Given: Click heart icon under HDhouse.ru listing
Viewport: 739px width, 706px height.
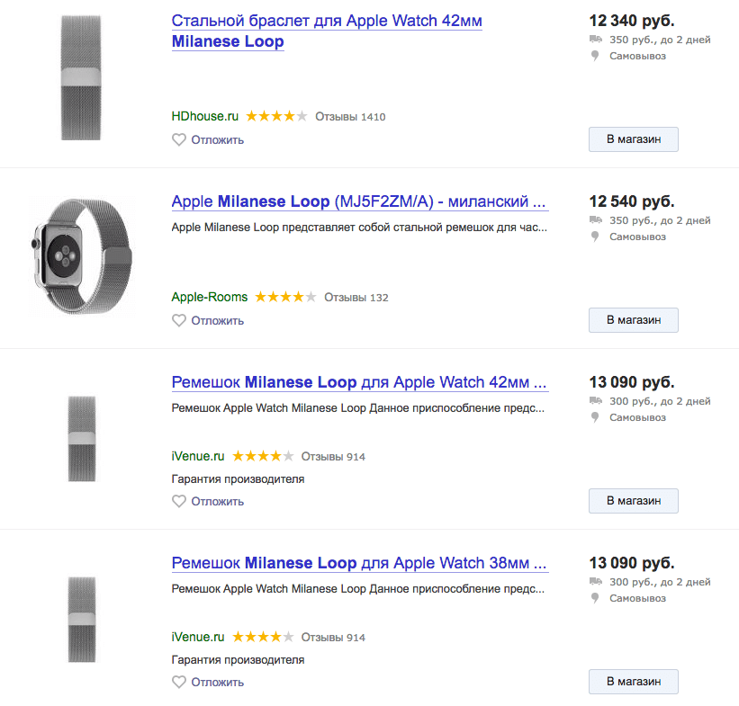Looking at the screenshot, I should [178, 140].
